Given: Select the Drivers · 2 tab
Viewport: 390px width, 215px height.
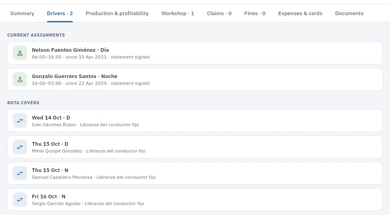Looking at the screenshot, I should pyautogui.click(x=60, y=14).
